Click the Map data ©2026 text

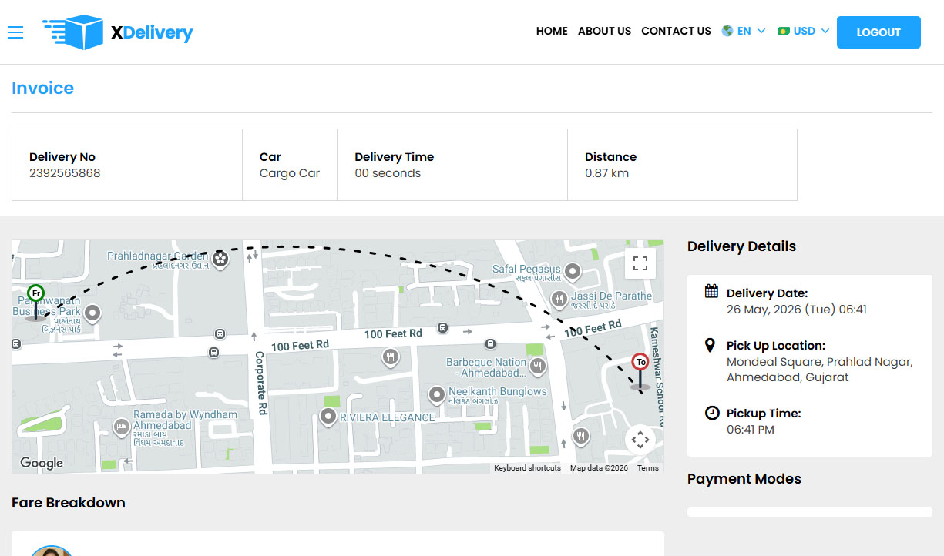click(x=599, y=468)
